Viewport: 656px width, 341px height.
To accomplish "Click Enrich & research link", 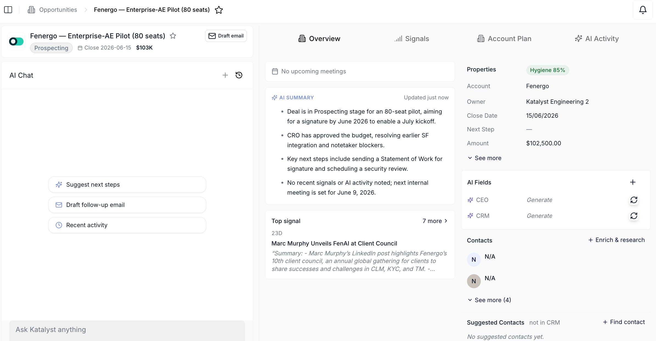I will pos(617,240).
